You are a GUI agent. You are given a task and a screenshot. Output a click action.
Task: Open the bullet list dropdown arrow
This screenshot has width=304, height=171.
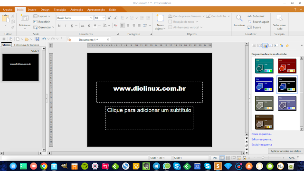pos(127,18)
